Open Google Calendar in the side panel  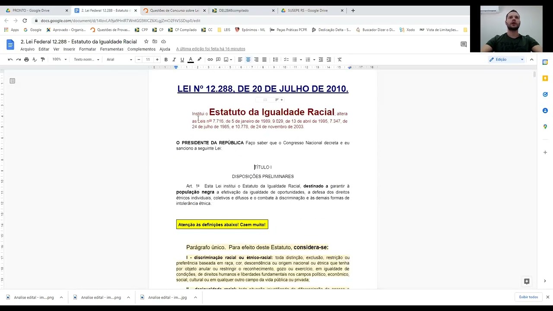pyautogui.click(x=545, y=62)
